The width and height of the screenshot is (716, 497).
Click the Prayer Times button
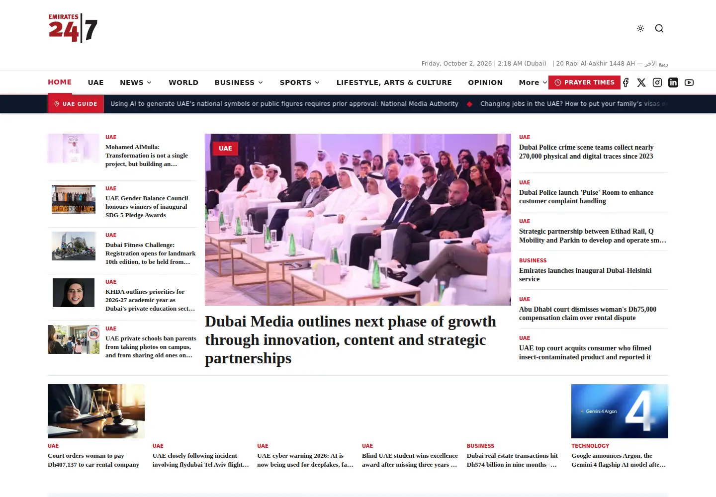click(x=584, y=83)
